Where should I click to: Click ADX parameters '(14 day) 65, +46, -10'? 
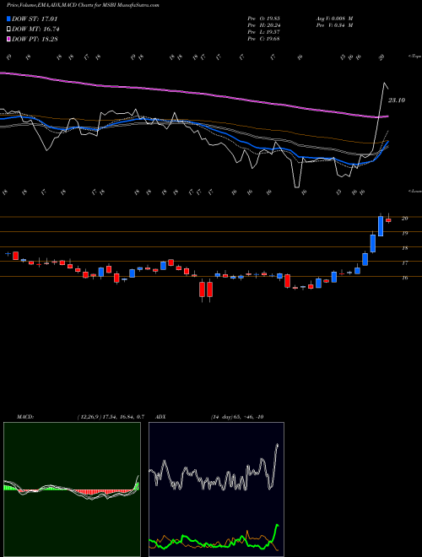pyautogui.click(x=237, y=417)
